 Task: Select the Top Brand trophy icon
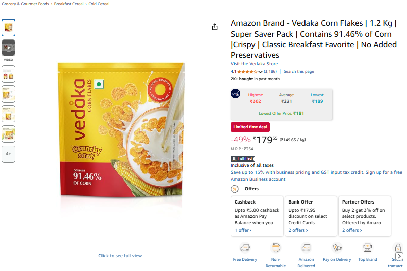pos(367,248)
